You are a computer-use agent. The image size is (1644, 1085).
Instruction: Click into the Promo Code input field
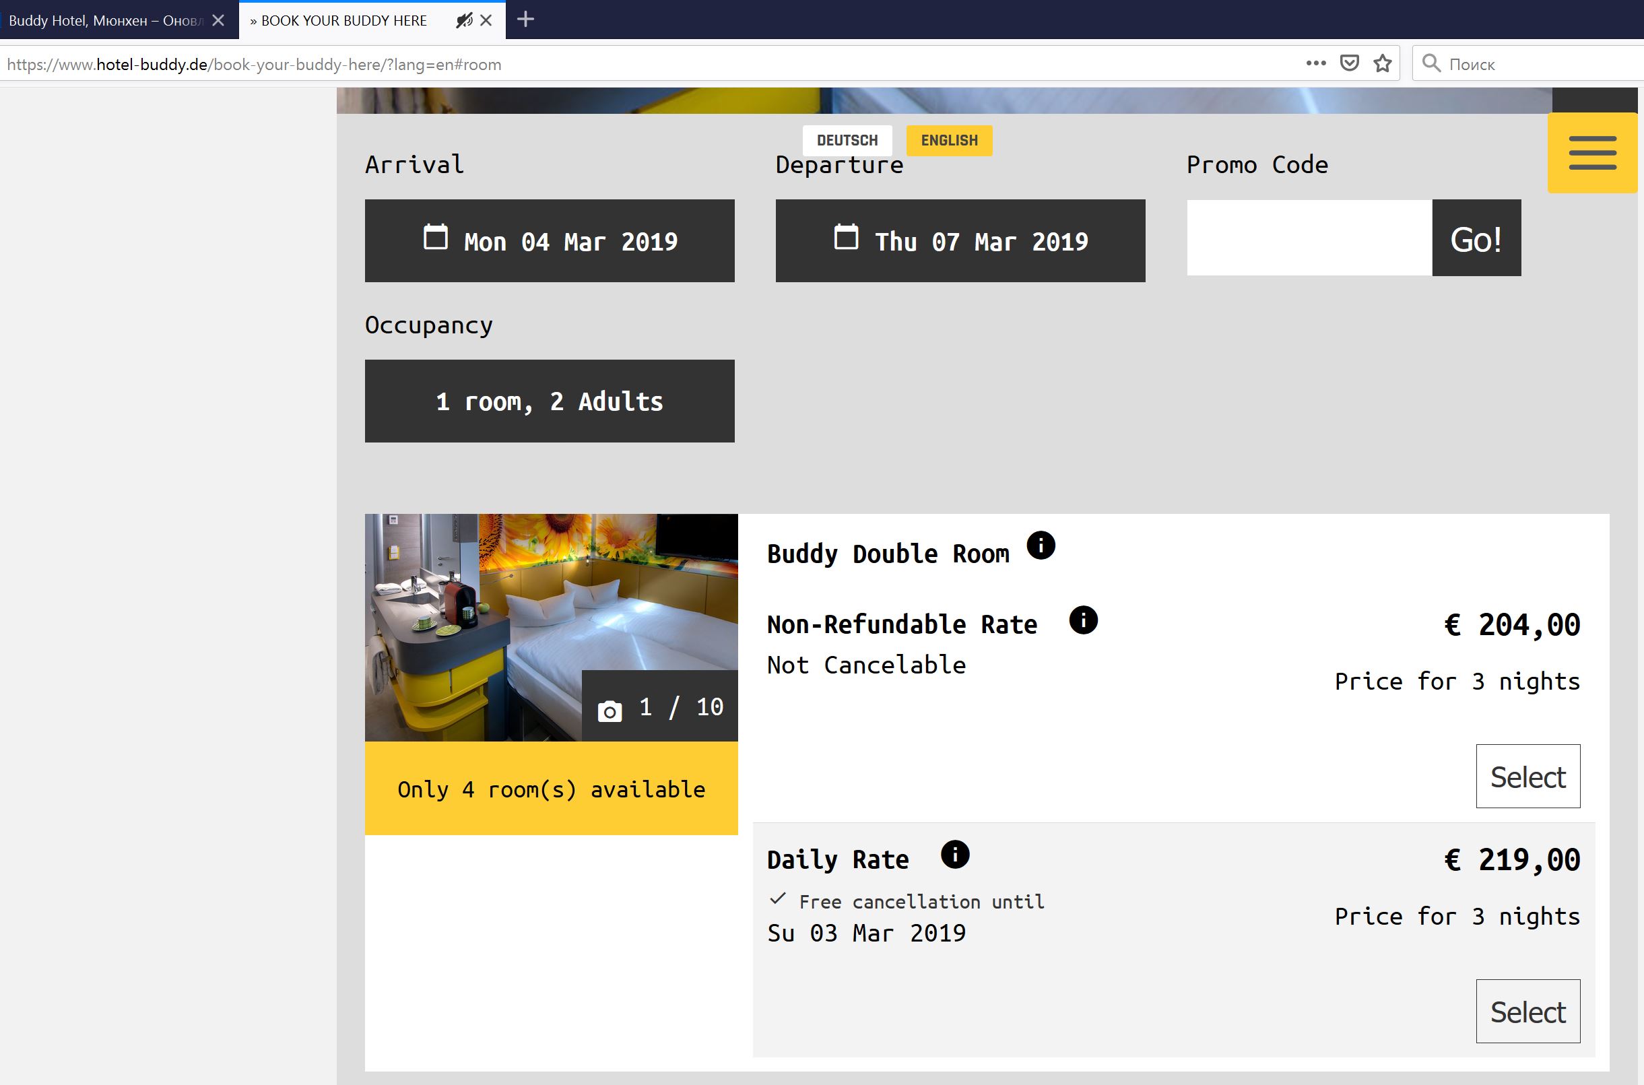(1309, 238)
